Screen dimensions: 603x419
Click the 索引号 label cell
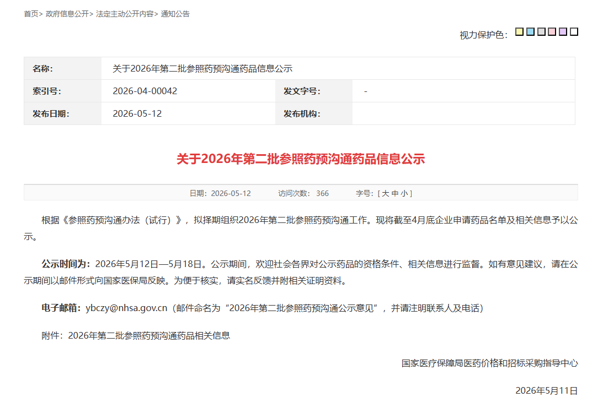click(x=63, y=91)
